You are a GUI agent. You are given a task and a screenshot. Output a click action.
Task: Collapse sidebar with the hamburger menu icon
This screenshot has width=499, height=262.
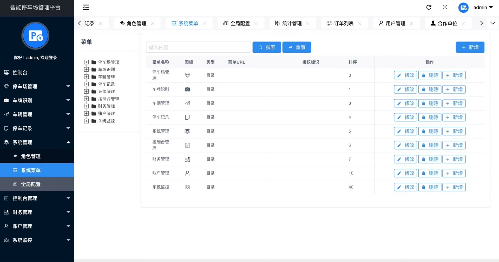(86, 7)
